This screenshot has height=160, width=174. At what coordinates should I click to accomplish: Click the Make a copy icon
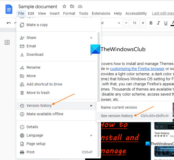pos(22,25)
